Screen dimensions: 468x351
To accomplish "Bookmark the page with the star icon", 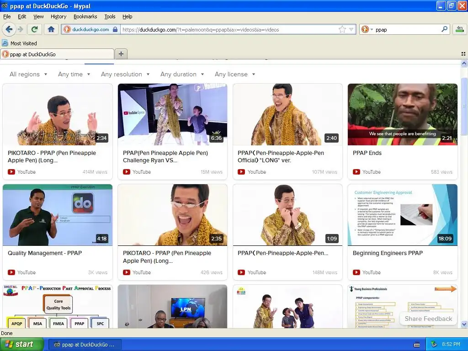I will (x=342, y=29).
